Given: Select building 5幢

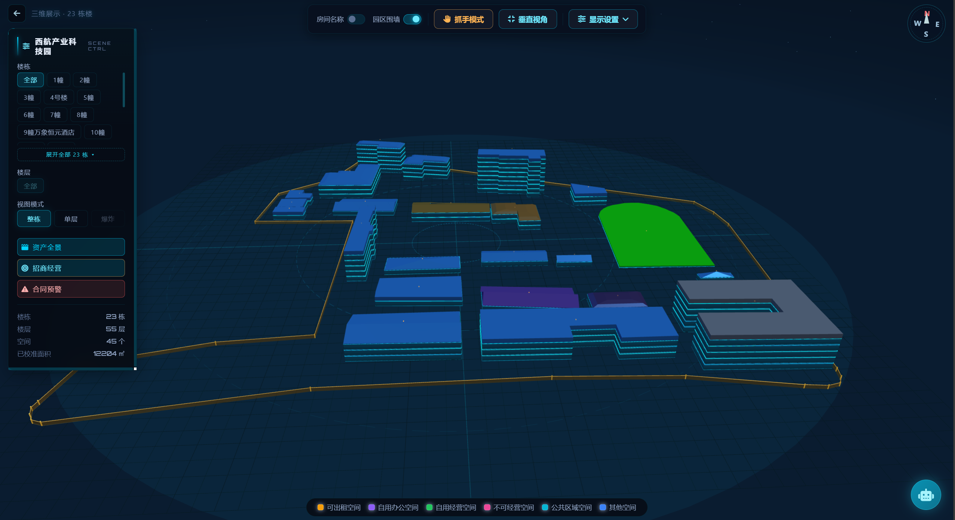Looking at the screenshot, I should pyautogui.click(x=89, y=98).
